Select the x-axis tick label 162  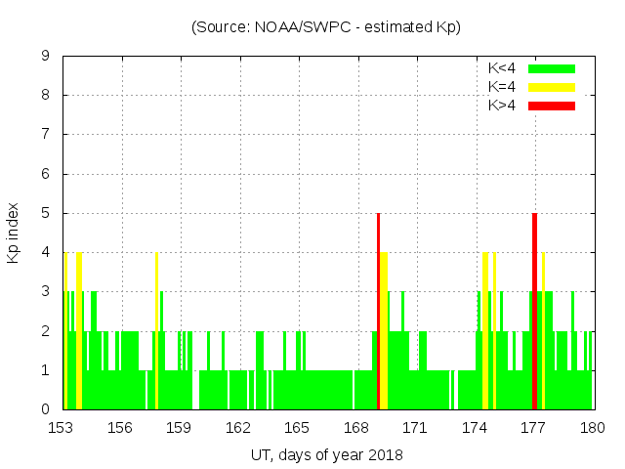coord(239,428)
